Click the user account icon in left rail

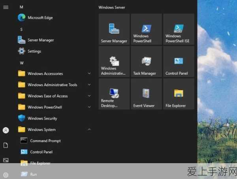point(6,130)
